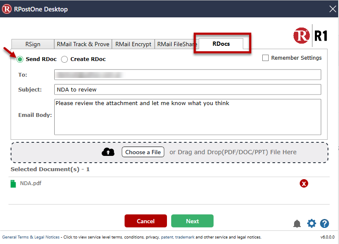This screenshot has height=244, width=339.
Task: Click the cloud upload icon
Action: [x=108, y=151]
